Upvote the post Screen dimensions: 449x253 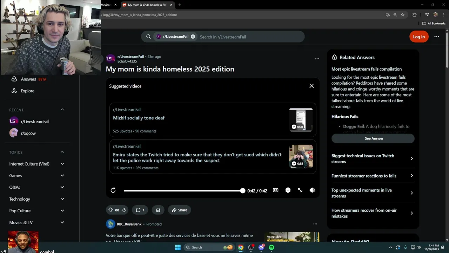point(110,210)
